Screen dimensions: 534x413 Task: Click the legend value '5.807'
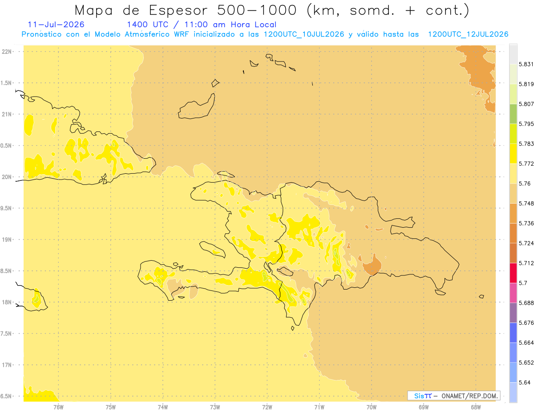click(526, 104)
